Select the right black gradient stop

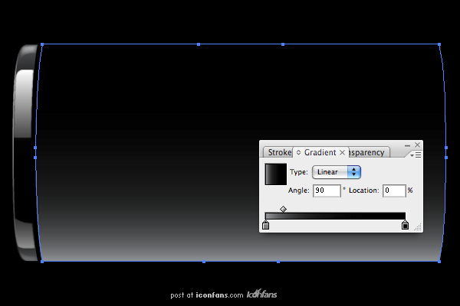click(x=405, y=226)
